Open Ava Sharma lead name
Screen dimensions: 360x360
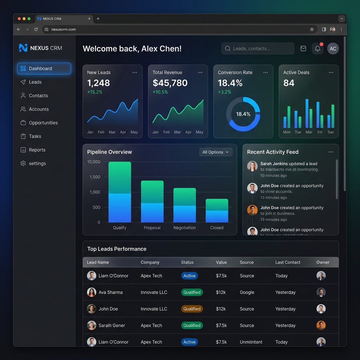110,292
